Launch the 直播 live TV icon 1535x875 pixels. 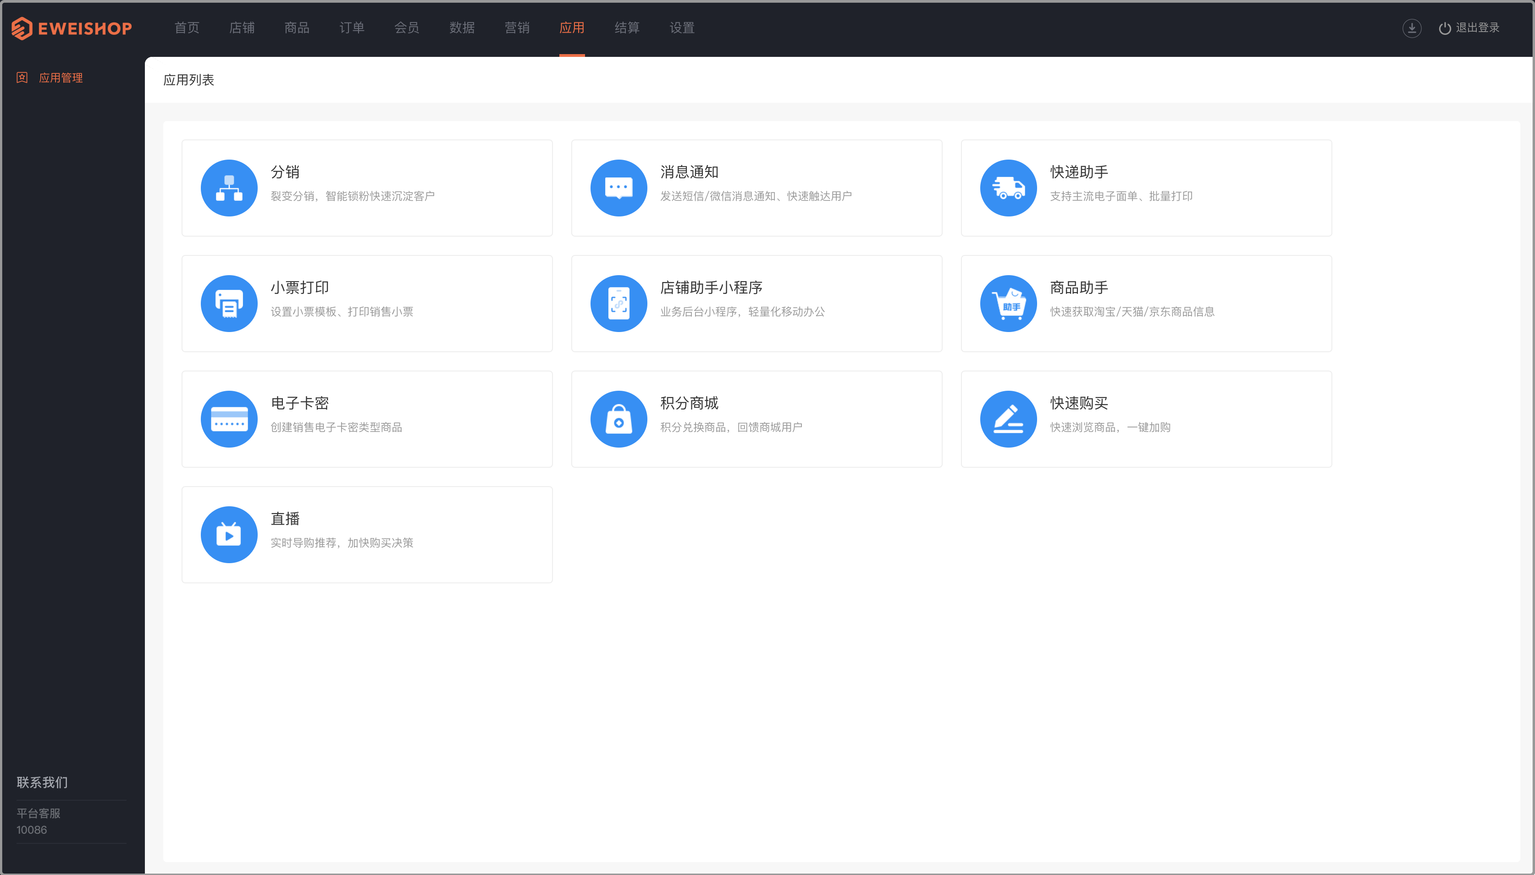pos(229,534)
